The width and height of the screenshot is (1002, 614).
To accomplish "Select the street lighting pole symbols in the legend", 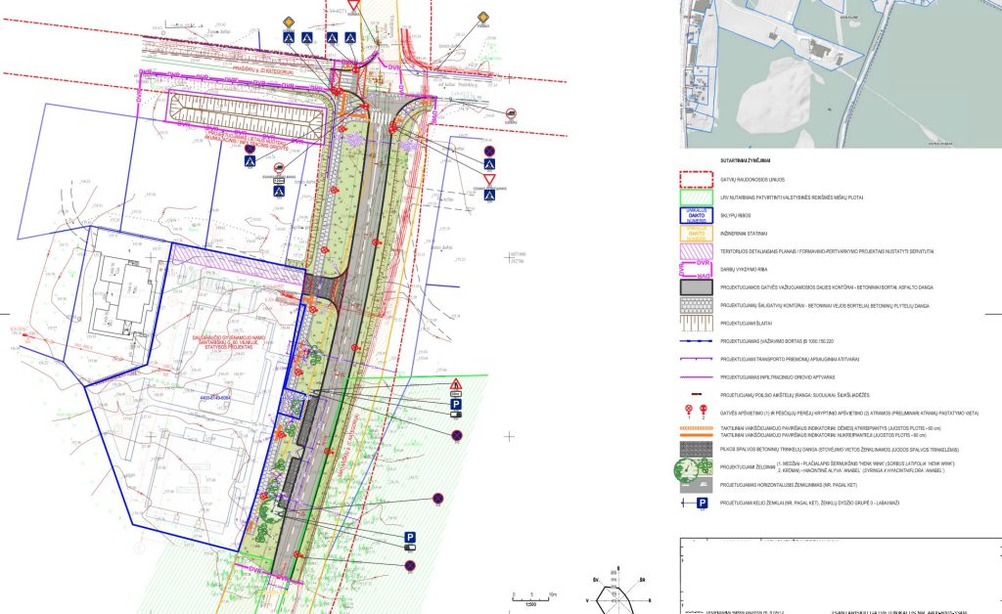I will click(696, 408).
